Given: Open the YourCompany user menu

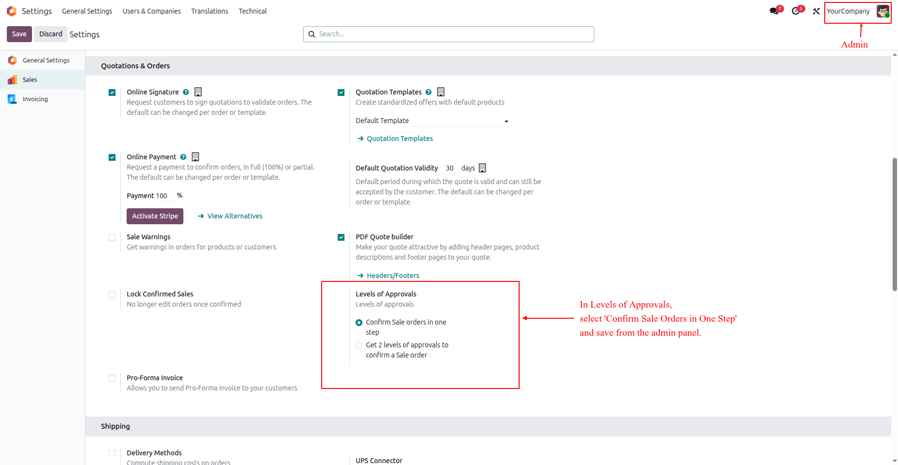Looking at the screenshot, I should click(858, 11).
